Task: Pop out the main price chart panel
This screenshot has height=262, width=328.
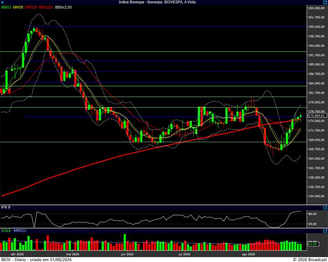Action: 325,2
